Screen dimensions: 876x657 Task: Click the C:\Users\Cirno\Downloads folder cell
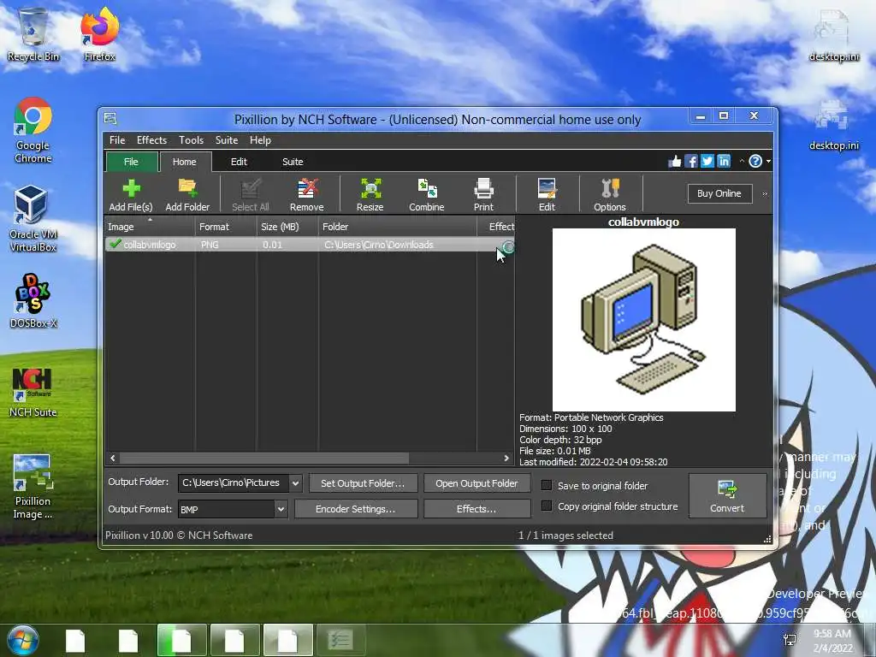pos(397,245)
